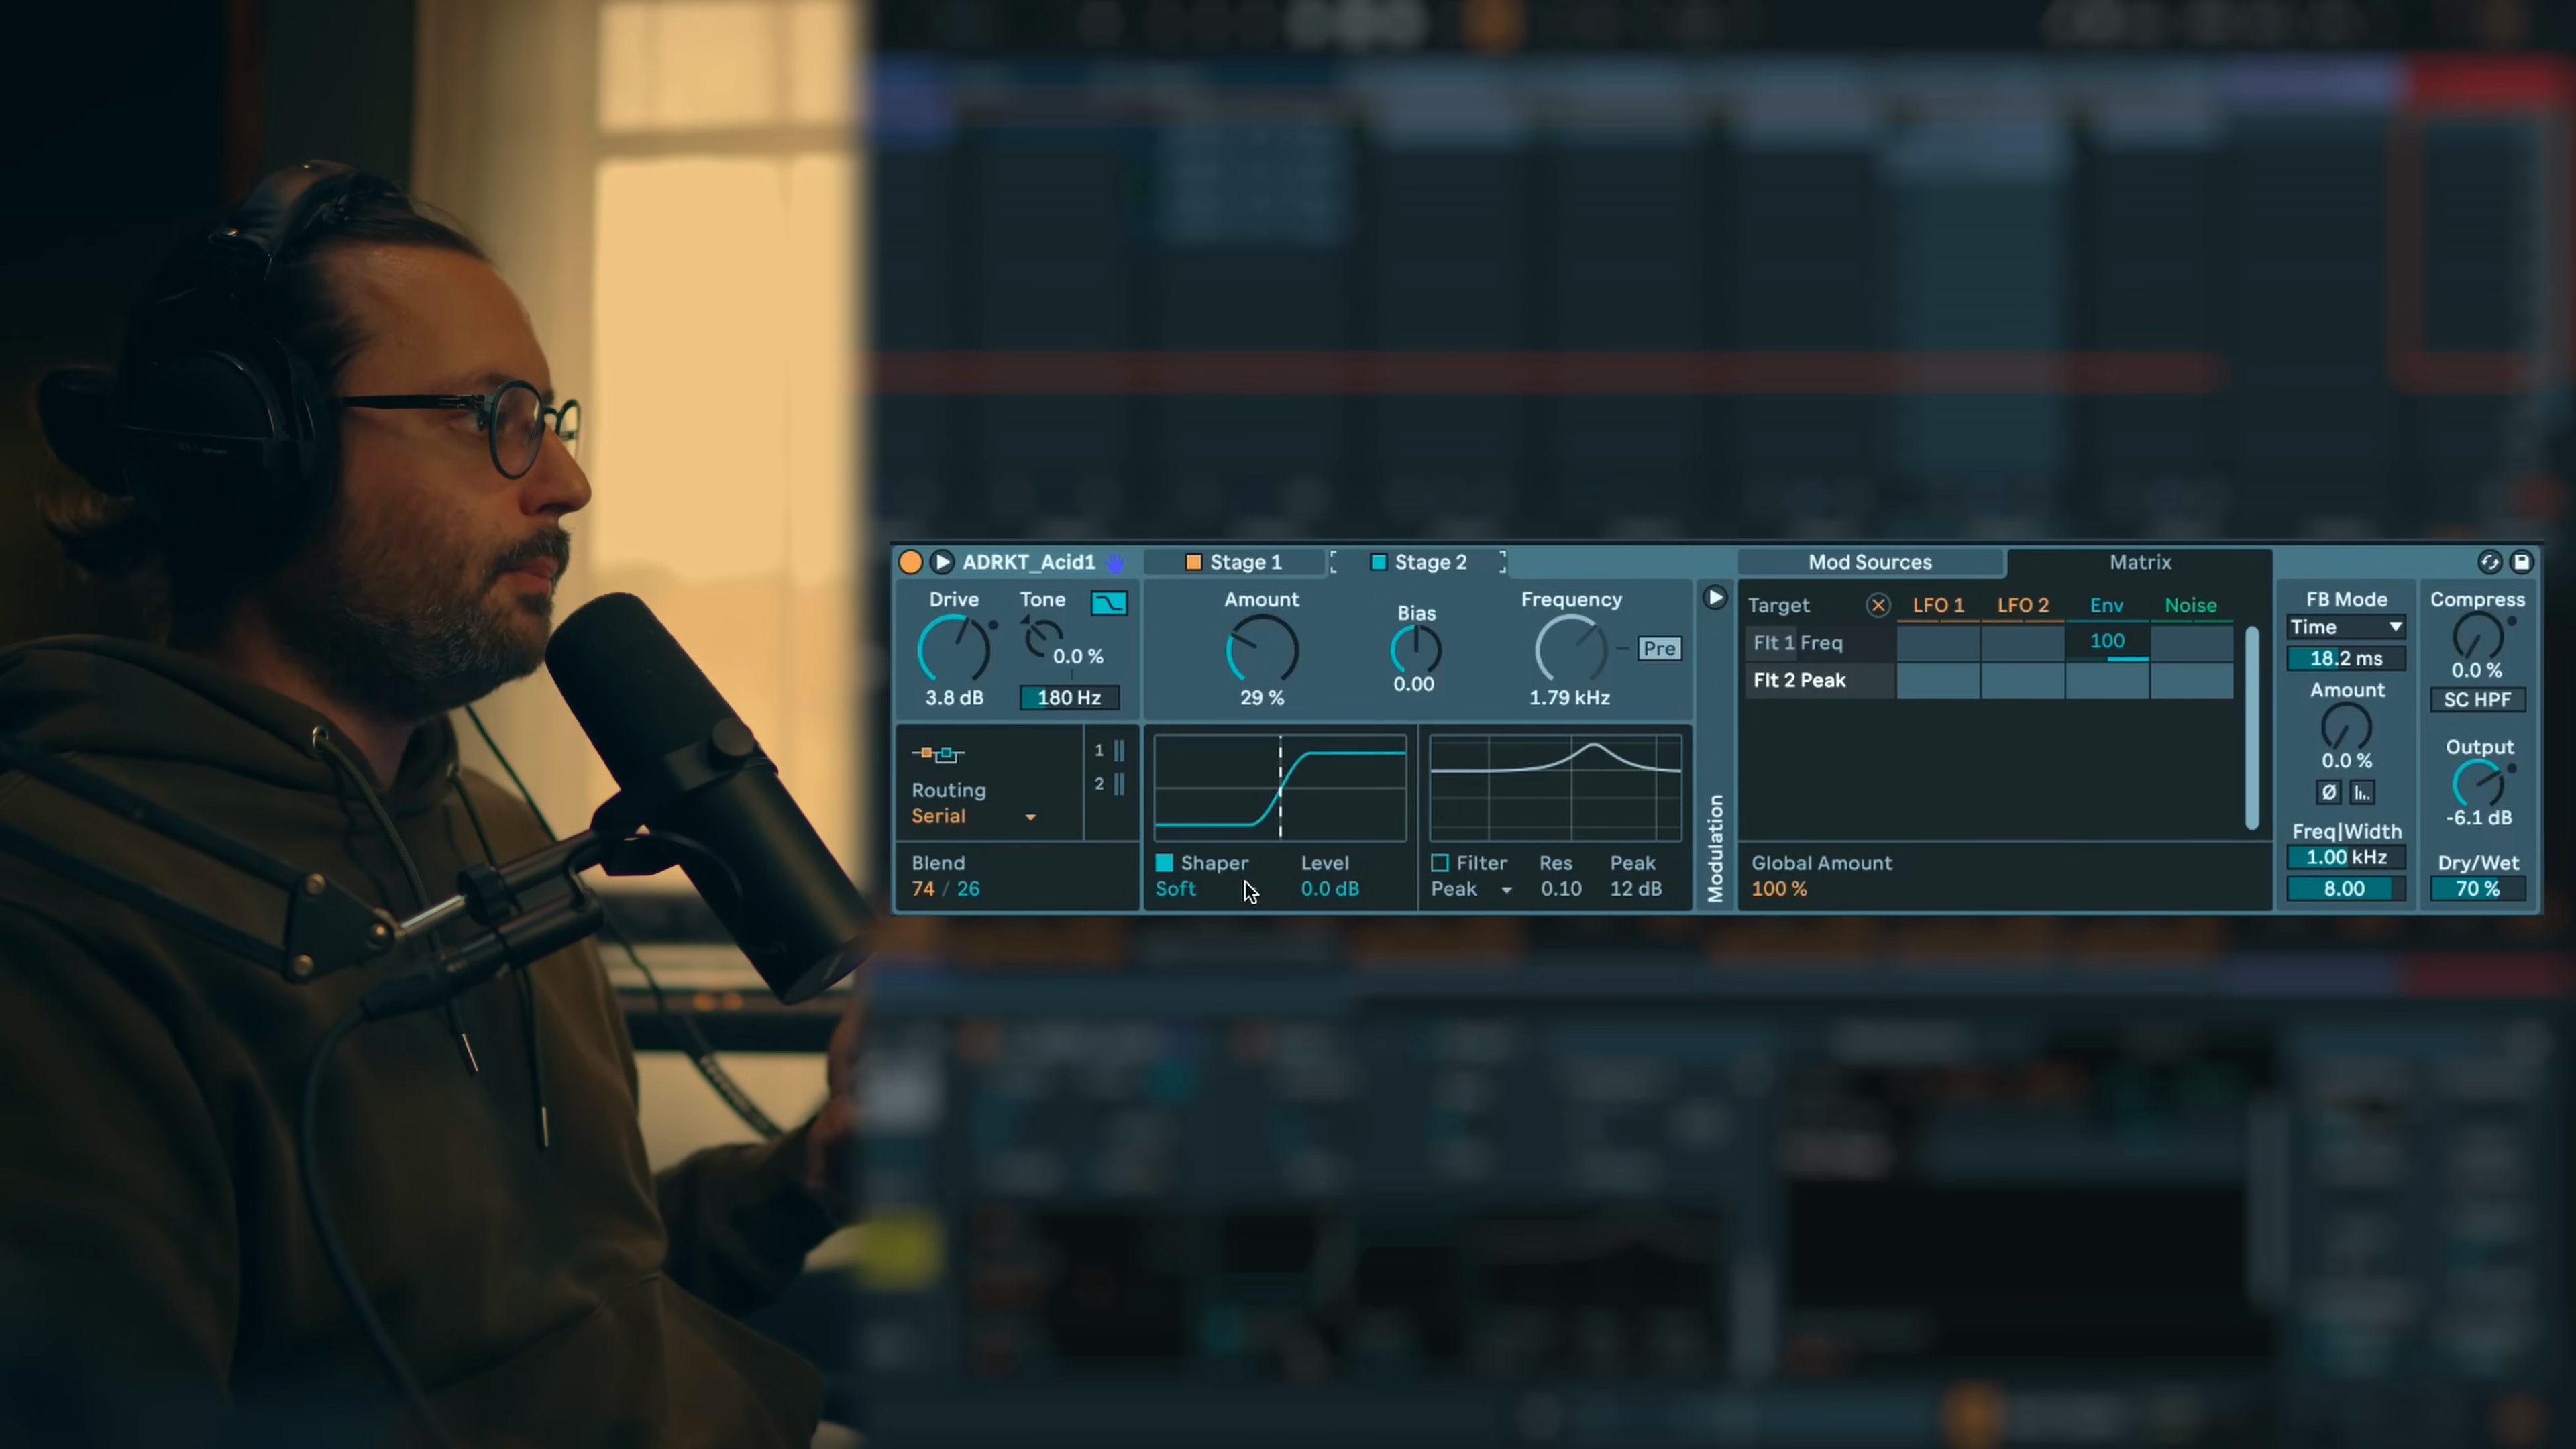Switch to the Mod Sources tab
The height and width of the screenshot is (1449, 2576).
[1869, 562]
